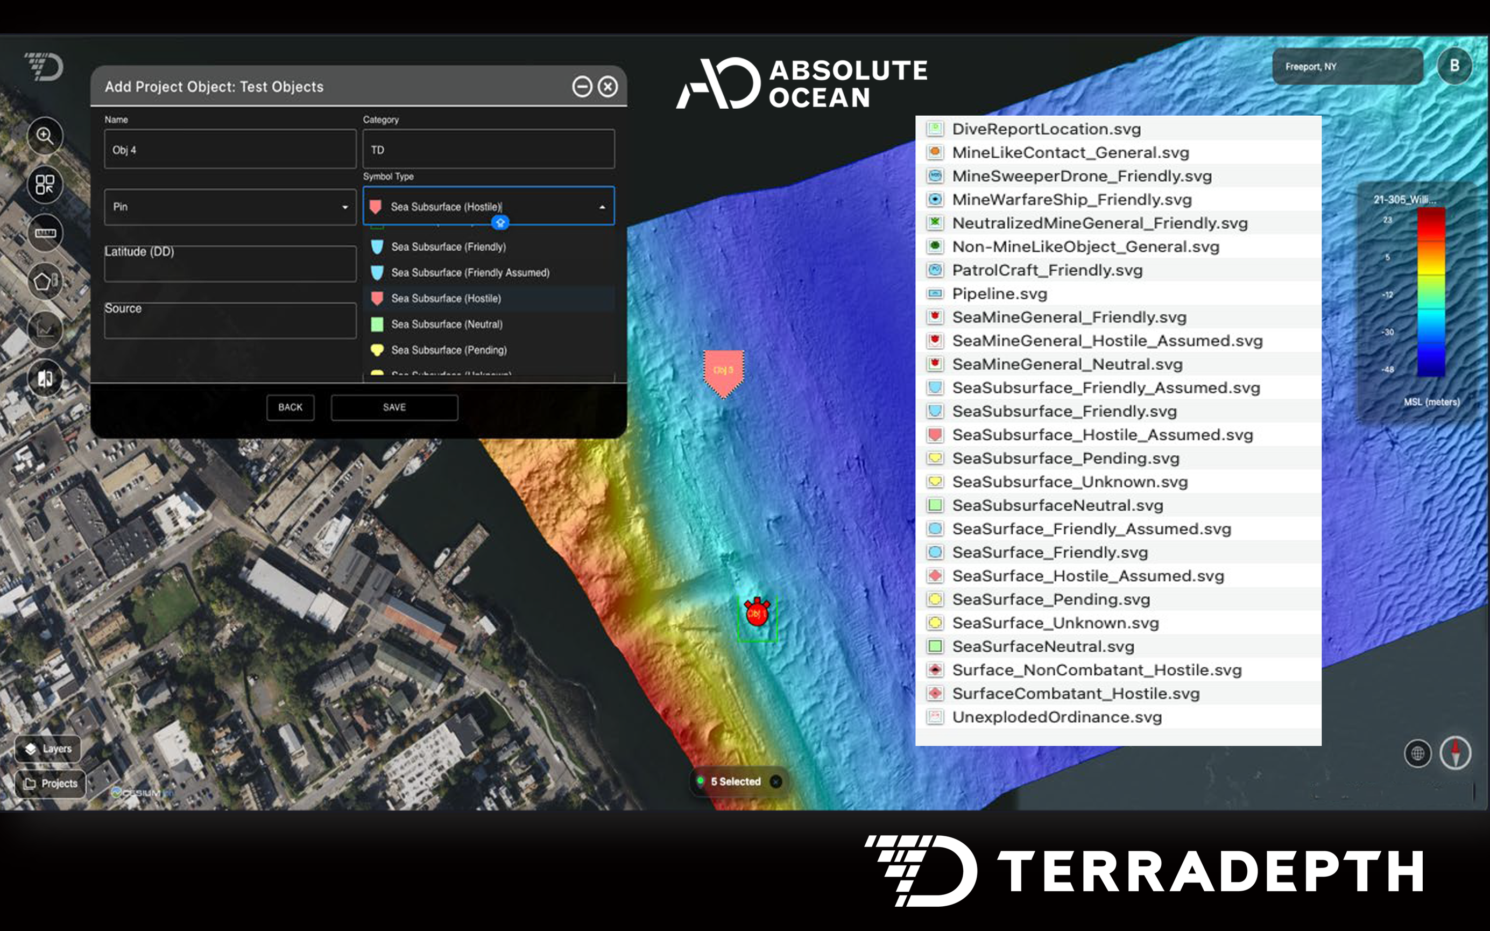Focus the Name field containing Obj 4
Image resolution: width=1490 pixels, height=931 pixels.
(230, 149)
